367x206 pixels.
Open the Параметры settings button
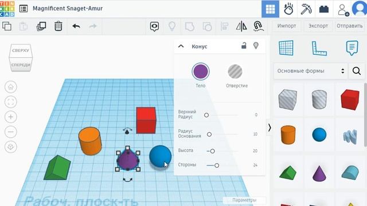point(244,200)
